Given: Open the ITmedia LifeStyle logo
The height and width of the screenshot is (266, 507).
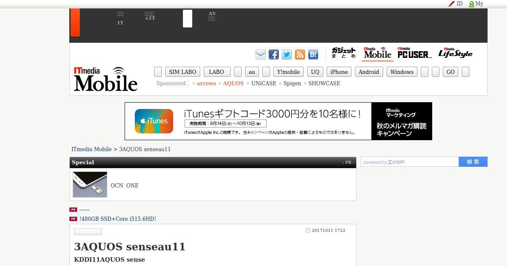Looking at the screenshot, I should (455, 53).
